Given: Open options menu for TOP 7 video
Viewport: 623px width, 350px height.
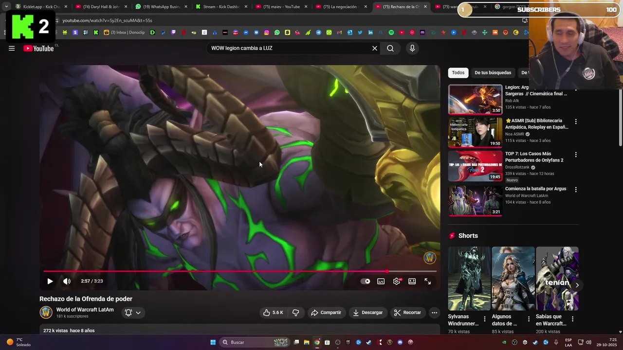Looking at the screenshot, I should (576, 155).
